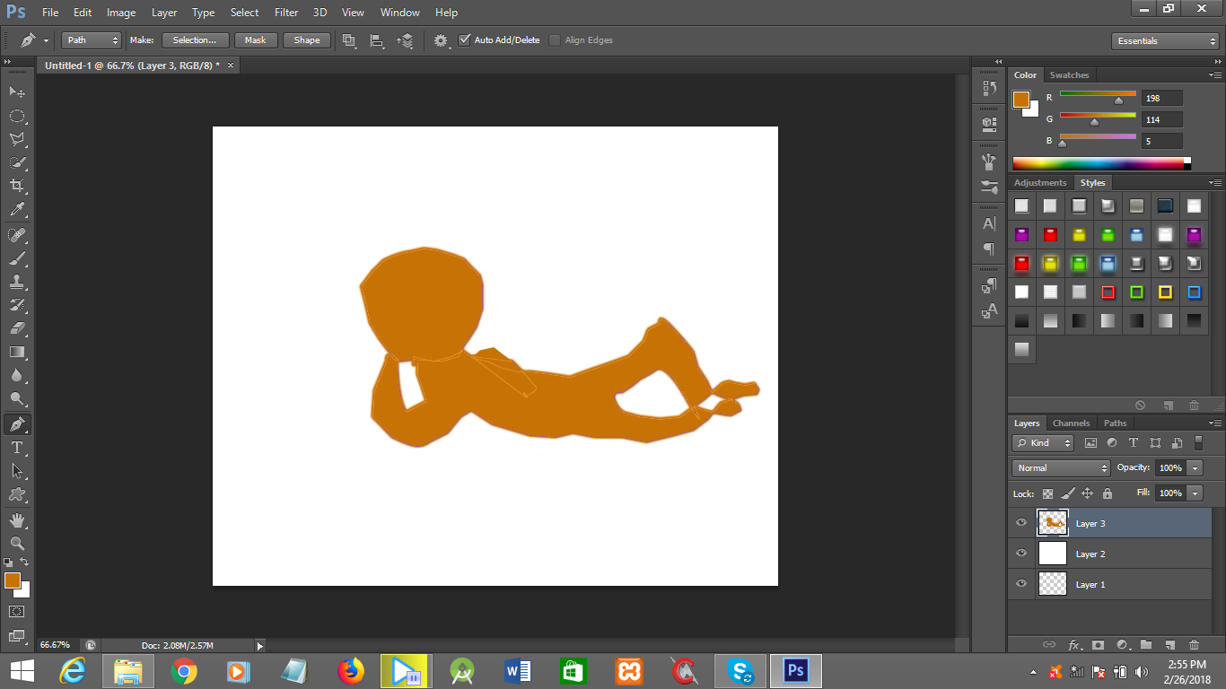Open the Essentials workspace dropdown
Image resolution: width=1226 pixels, height=689 pixels.
pos(1164,41)
